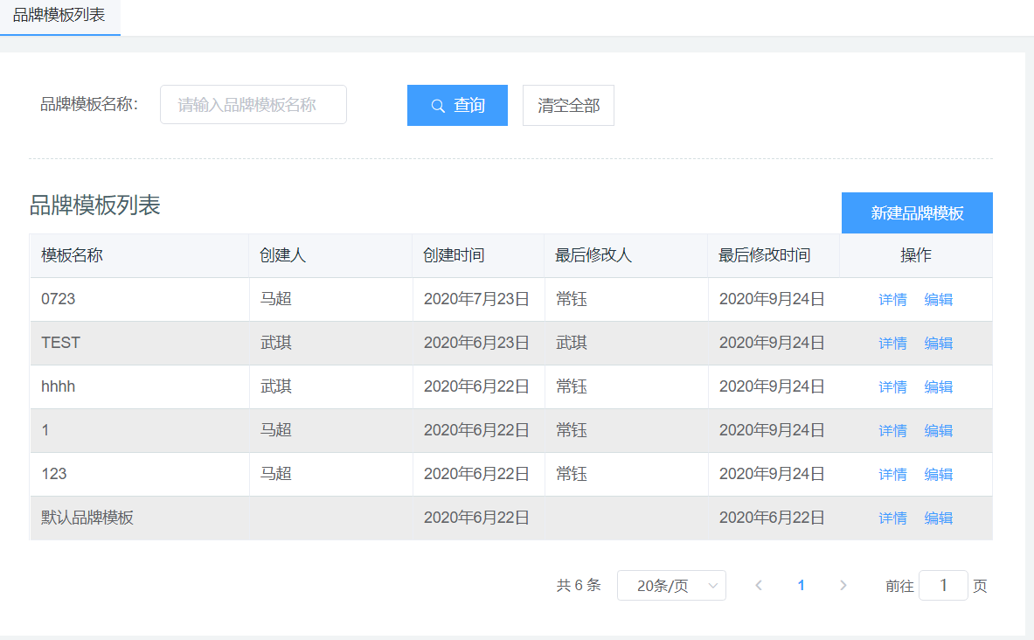1034x640 pixels.
Task: Edit the 默认品牌模板 row
Action: (x=939, y=518)
